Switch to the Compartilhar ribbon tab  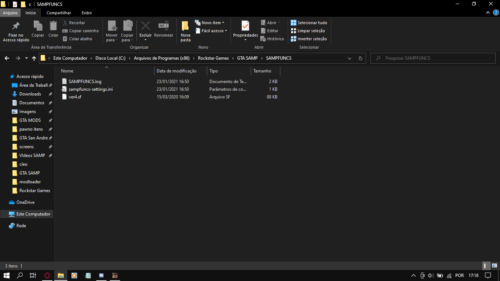coord(59,13)
